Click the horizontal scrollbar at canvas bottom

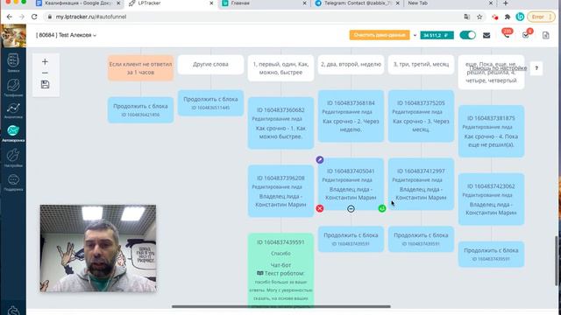tap(280, 306)
